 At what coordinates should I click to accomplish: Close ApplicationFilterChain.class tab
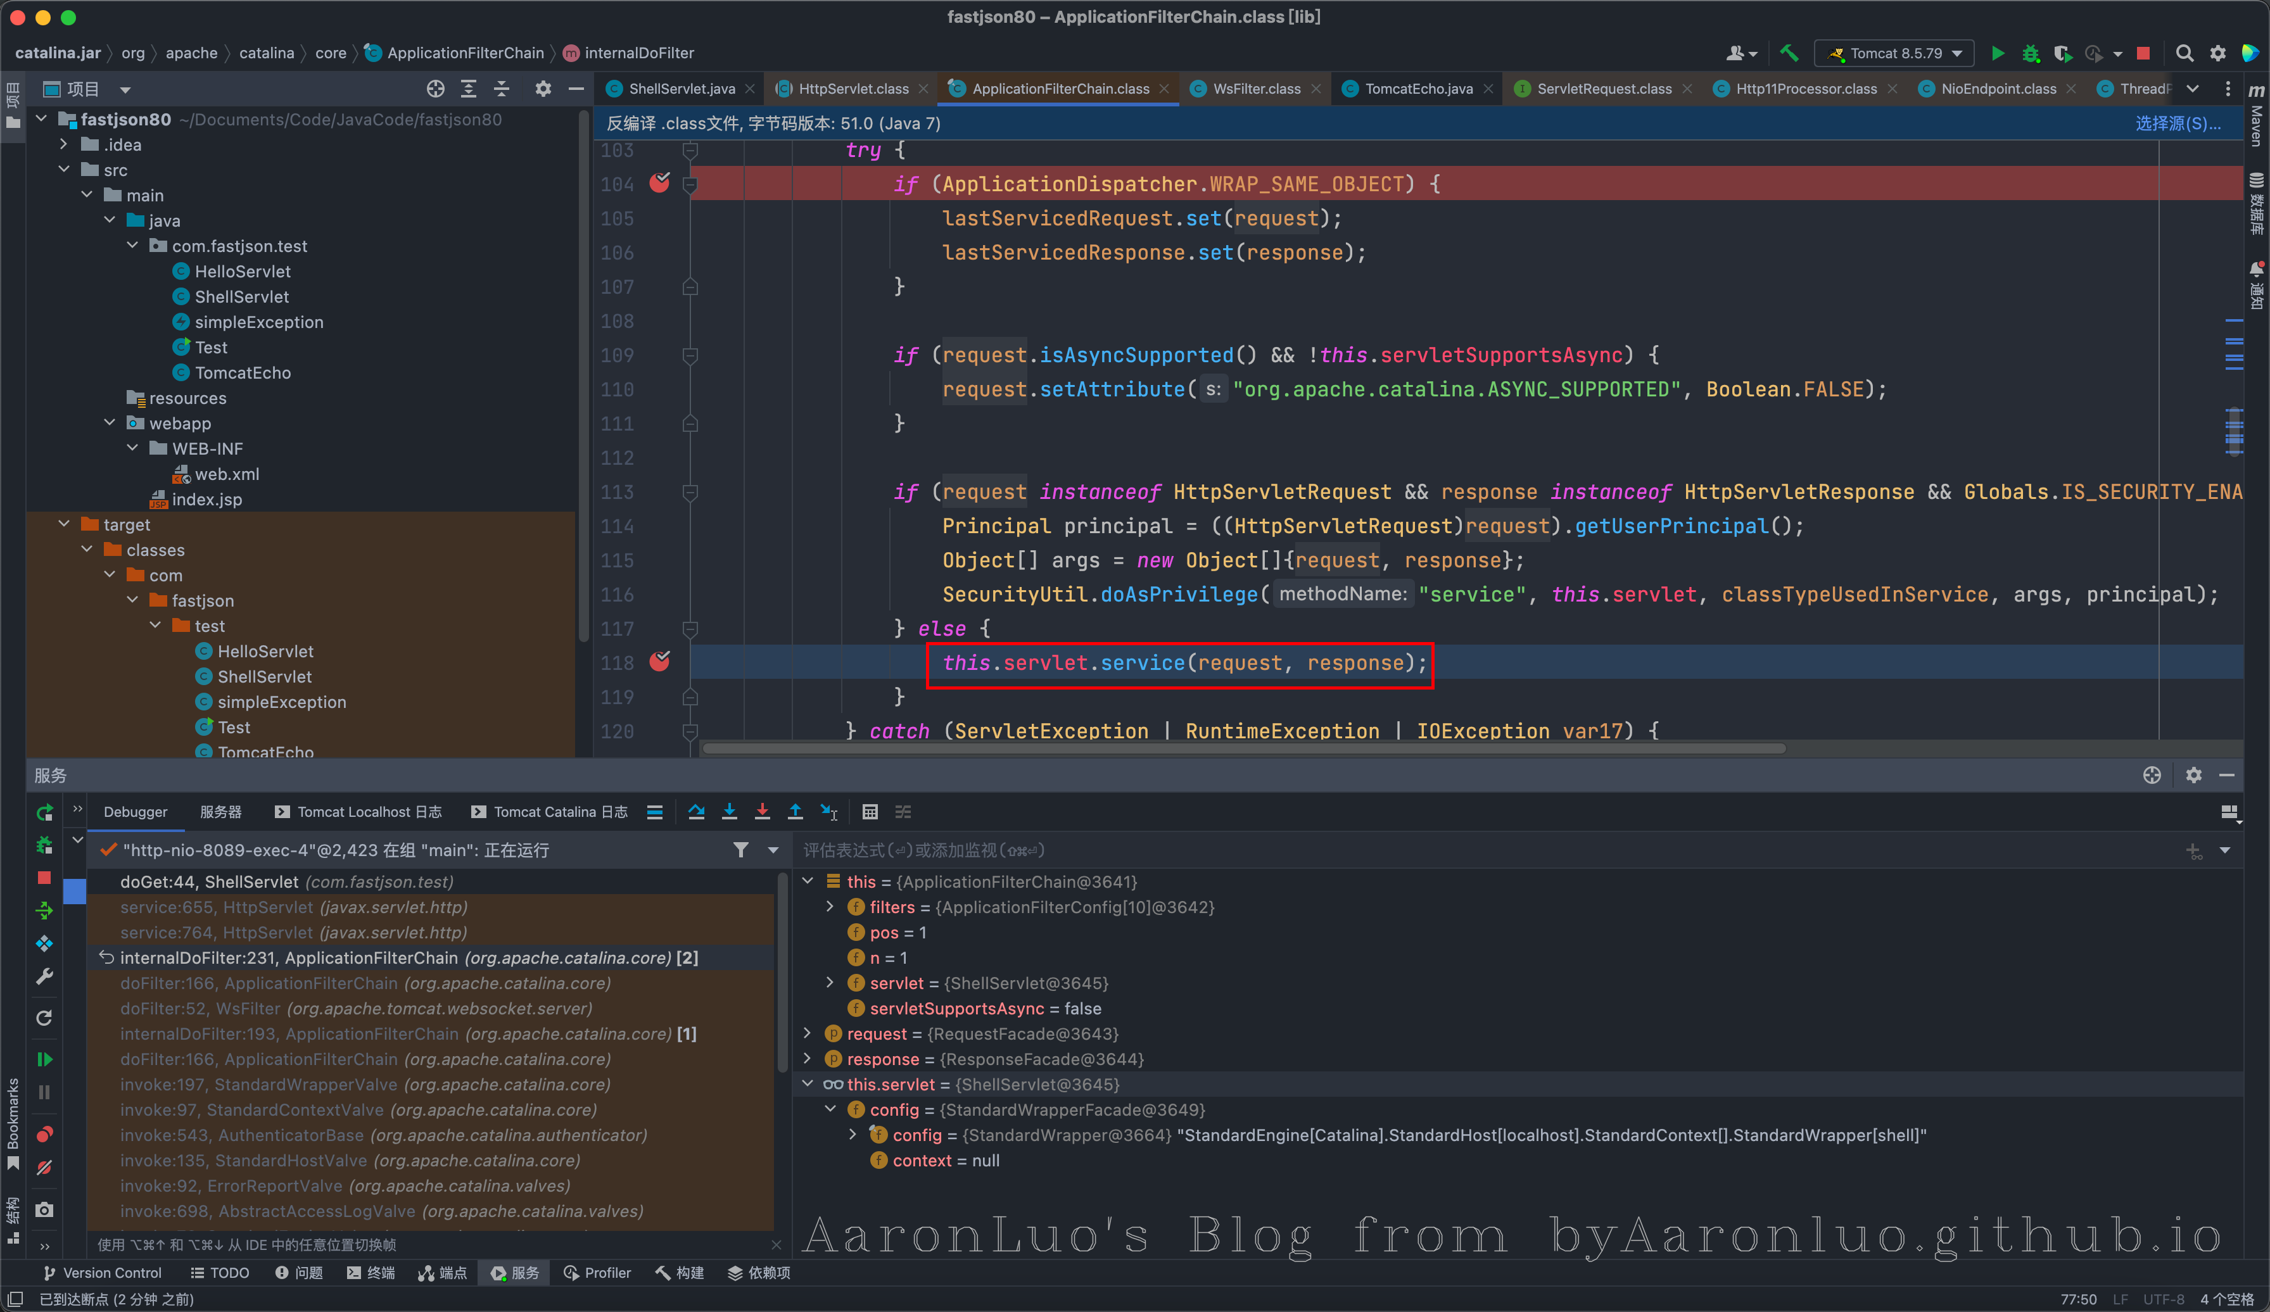pos(1164,89)
